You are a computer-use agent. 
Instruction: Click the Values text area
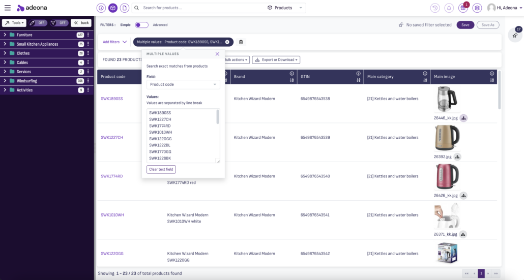tap(183, 136)
